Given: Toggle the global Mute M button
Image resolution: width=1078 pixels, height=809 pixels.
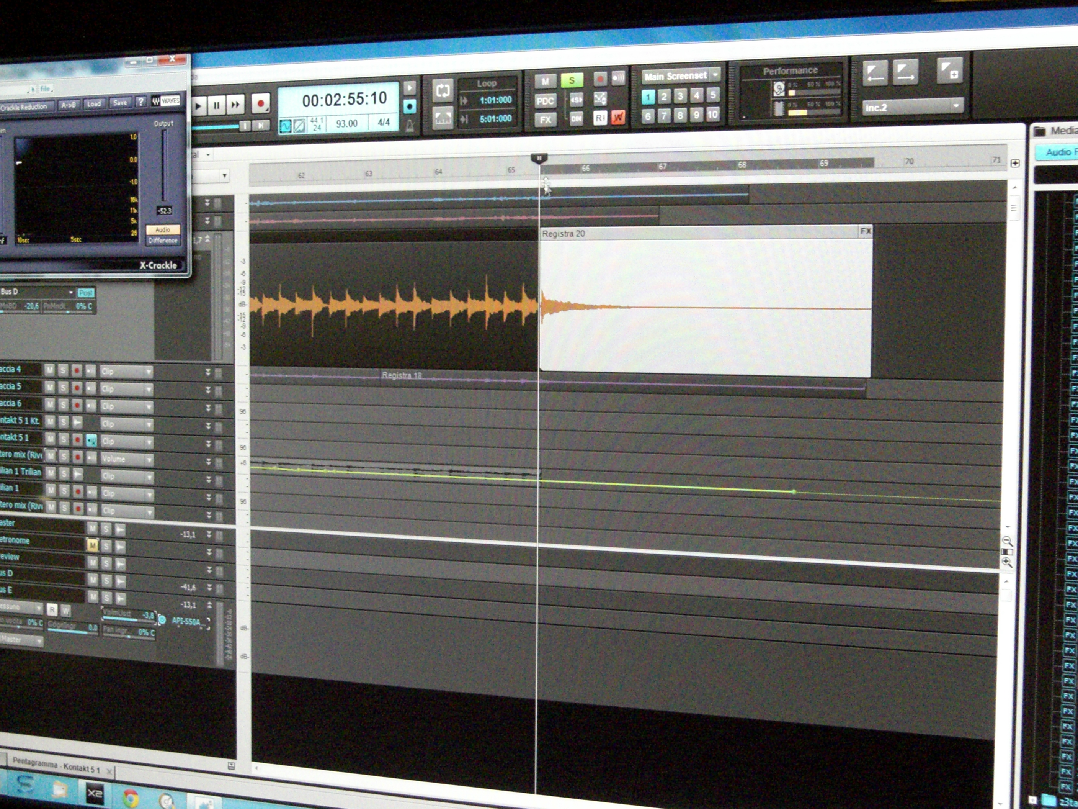Looking at the screenshot, I should [546, 82].
